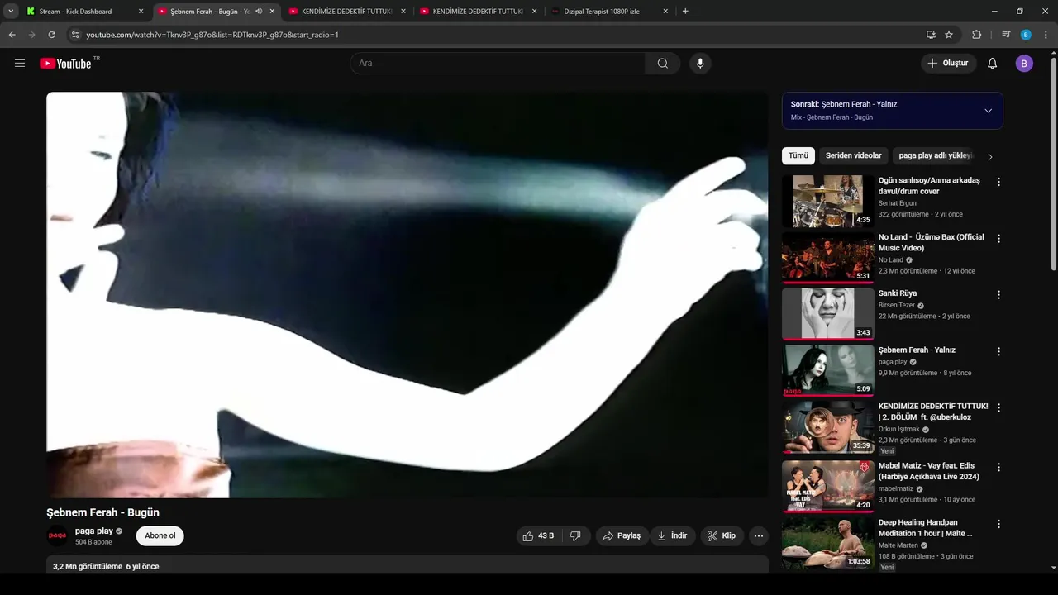Screen dimensions: 1058x595
Task: Click the search magnifier button
Action: tap(663, 64)
